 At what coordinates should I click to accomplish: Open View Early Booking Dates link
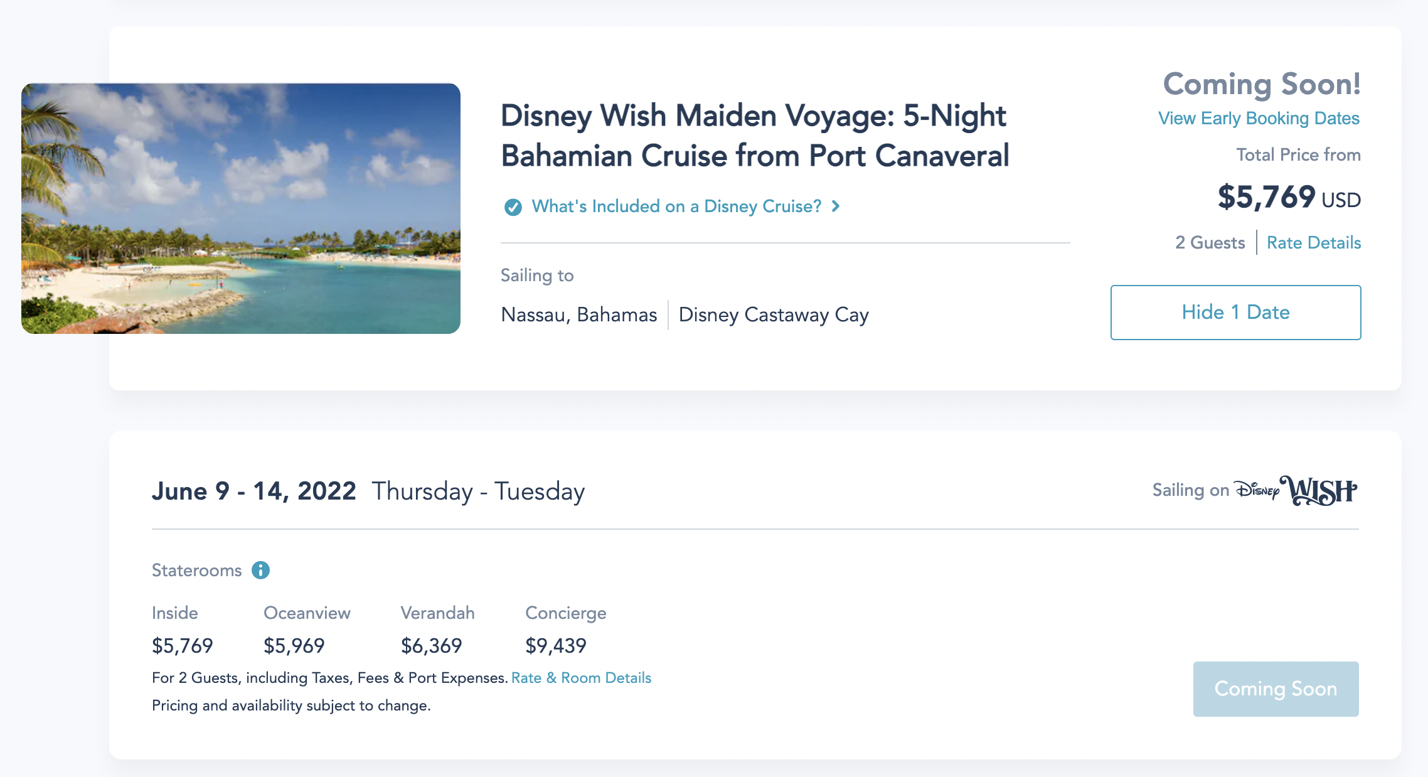[1258, 118]
